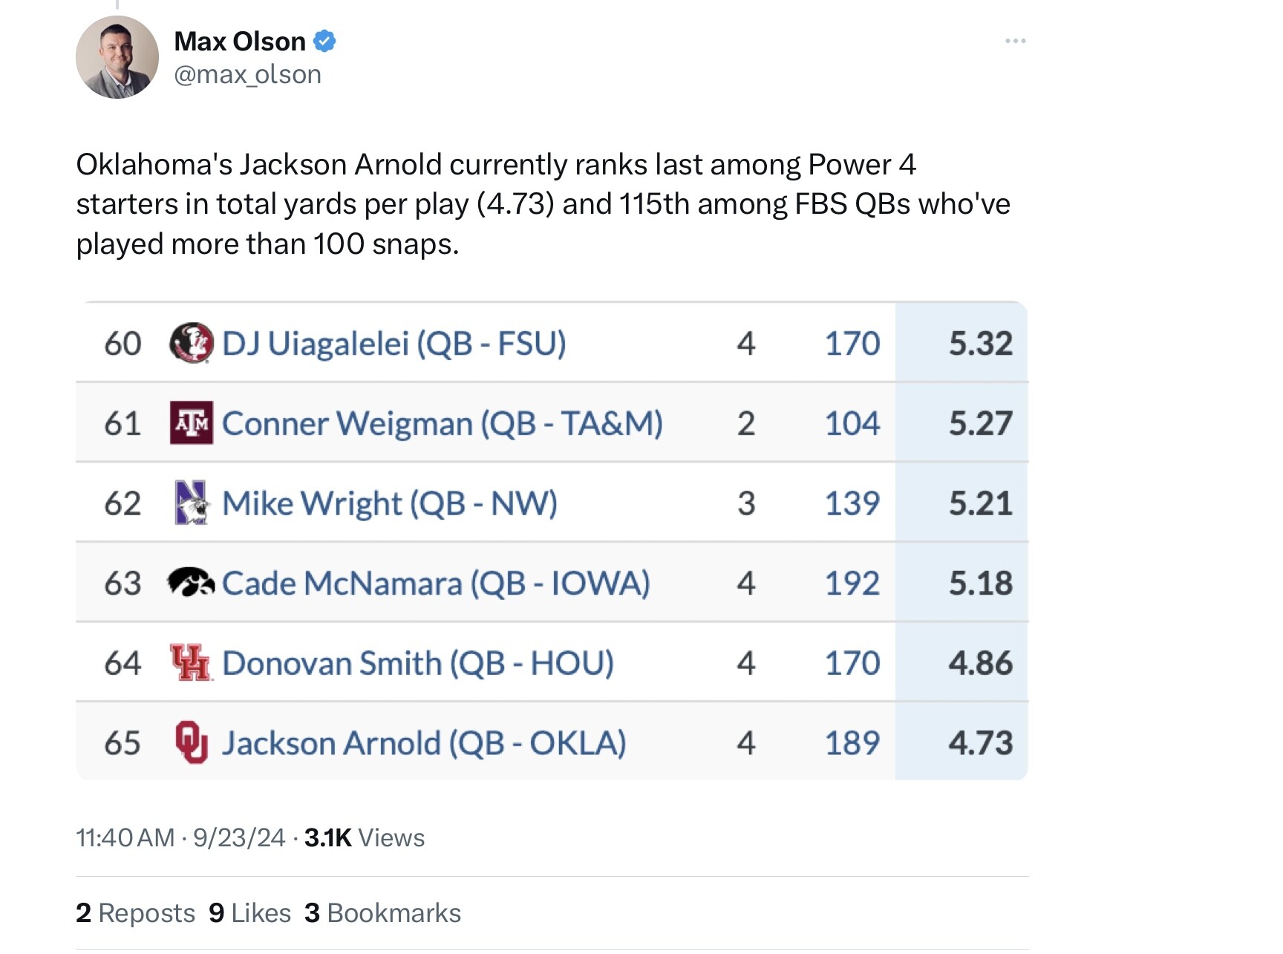Click the 11:40 AM 9/23/24 timestamp

click(x=180, y=837)
